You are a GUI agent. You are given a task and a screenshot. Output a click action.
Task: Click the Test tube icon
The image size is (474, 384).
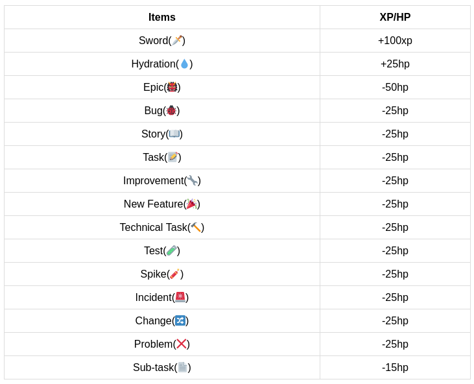coord(172,250)
